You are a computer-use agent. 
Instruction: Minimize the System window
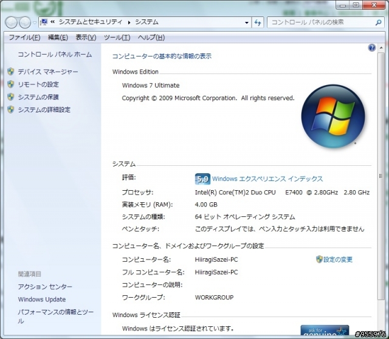tap(343, 5)
